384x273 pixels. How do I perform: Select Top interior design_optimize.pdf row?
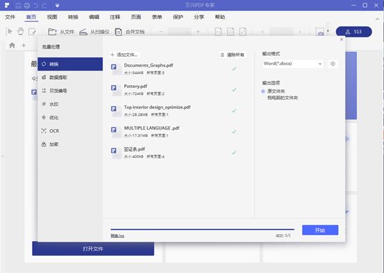[x=178, y=110]
